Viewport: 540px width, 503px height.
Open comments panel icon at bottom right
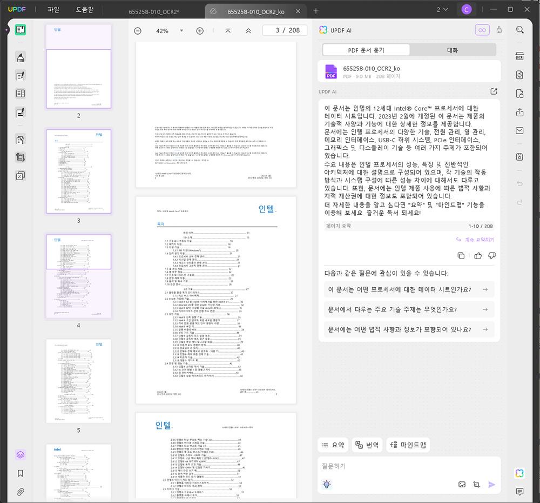coord(519,492)
